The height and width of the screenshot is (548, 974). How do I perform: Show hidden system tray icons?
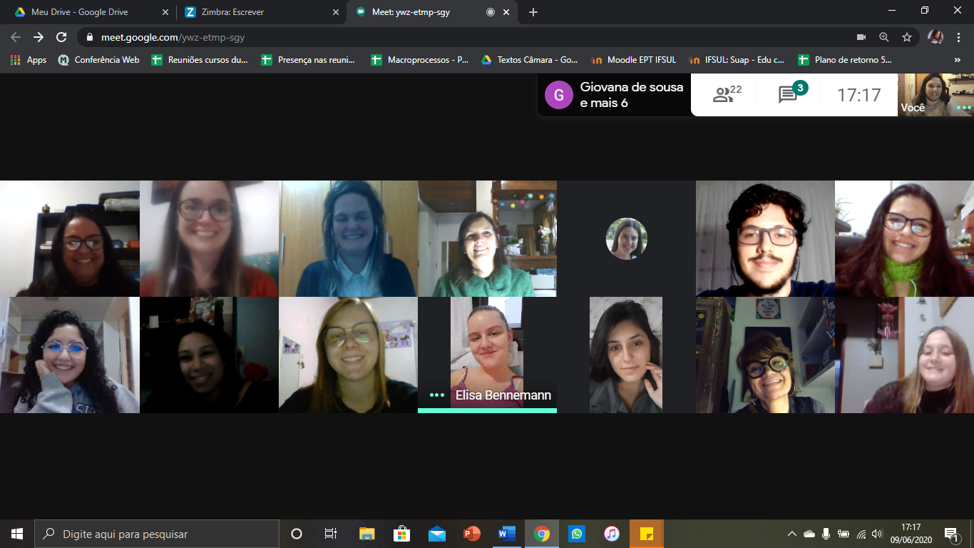click(791, 534)
